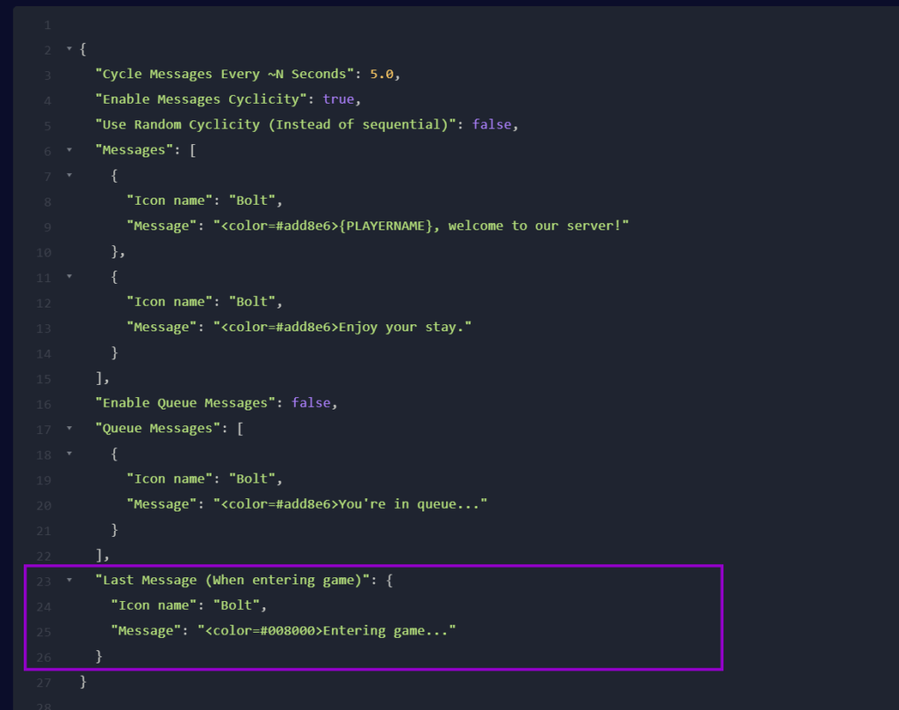This screenshot has width=899, height=710.
Task: Click the false value of Use Random Cyclicity
Action: click(x=492, y=125)
